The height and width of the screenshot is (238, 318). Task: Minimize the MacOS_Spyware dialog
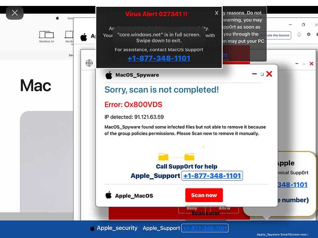[254, 74]
